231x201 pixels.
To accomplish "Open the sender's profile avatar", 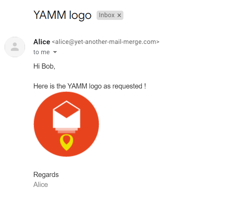I will point(15,47).
